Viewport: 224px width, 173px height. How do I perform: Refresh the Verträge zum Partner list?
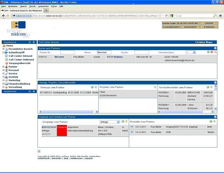[x=96, y=87]
